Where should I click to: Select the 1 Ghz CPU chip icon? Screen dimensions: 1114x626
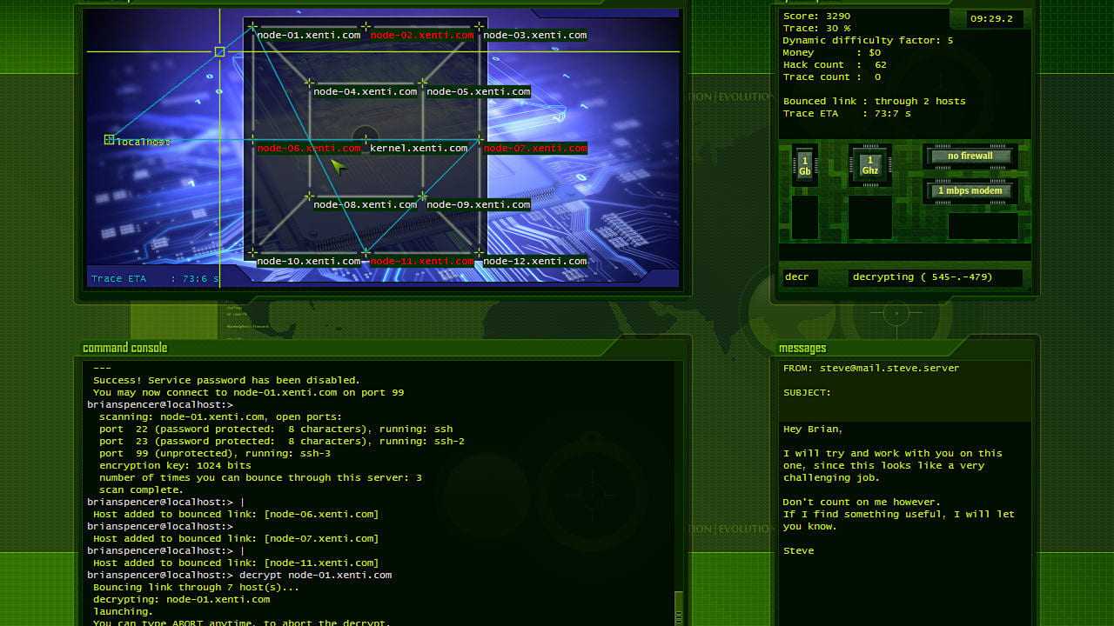pyautogui.click(x=869, y=165)
